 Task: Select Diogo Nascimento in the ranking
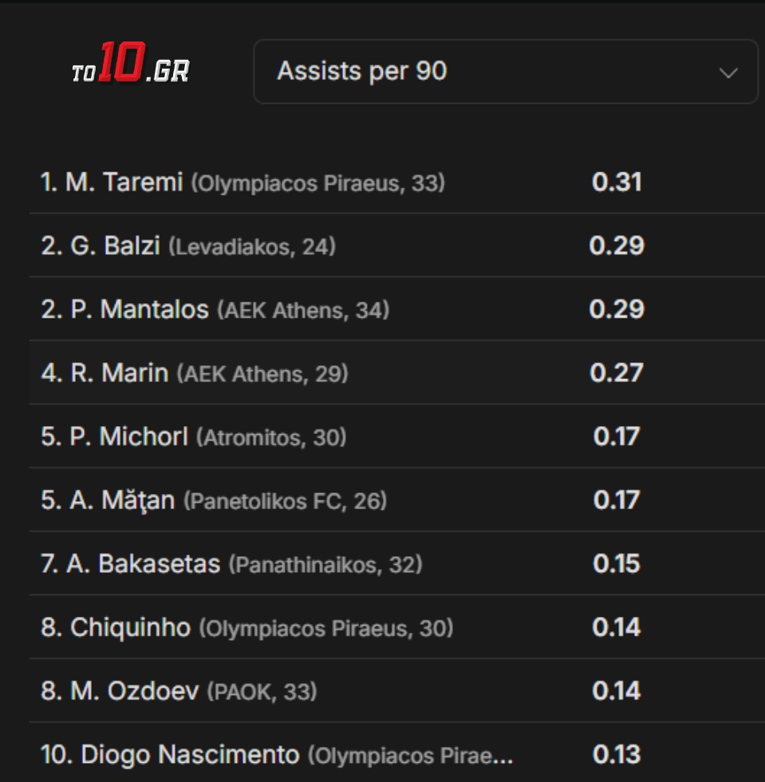(190, 754)
